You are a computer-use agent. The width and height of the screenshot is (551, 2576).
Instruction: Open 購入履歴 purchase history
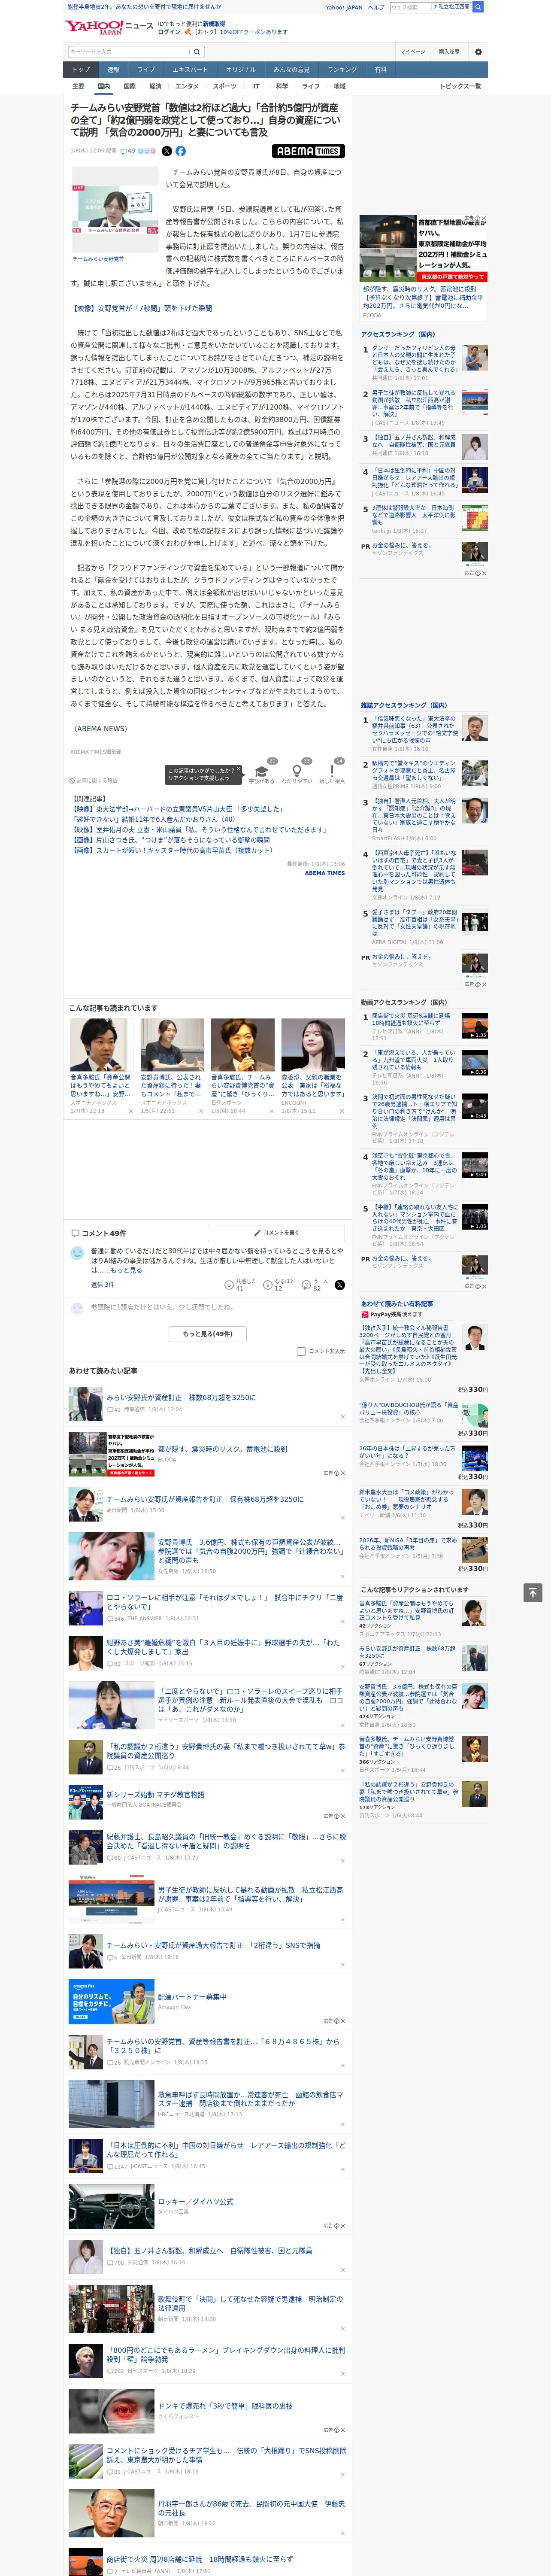click(449, 51)
